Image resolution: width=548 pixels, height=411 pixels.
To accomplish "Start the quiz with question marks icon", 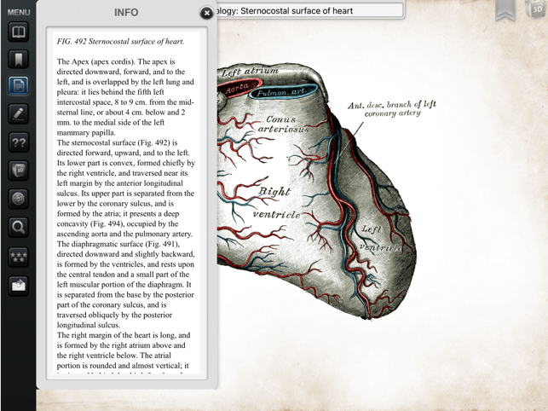I will pyautogui.click(x=18, y=142).
